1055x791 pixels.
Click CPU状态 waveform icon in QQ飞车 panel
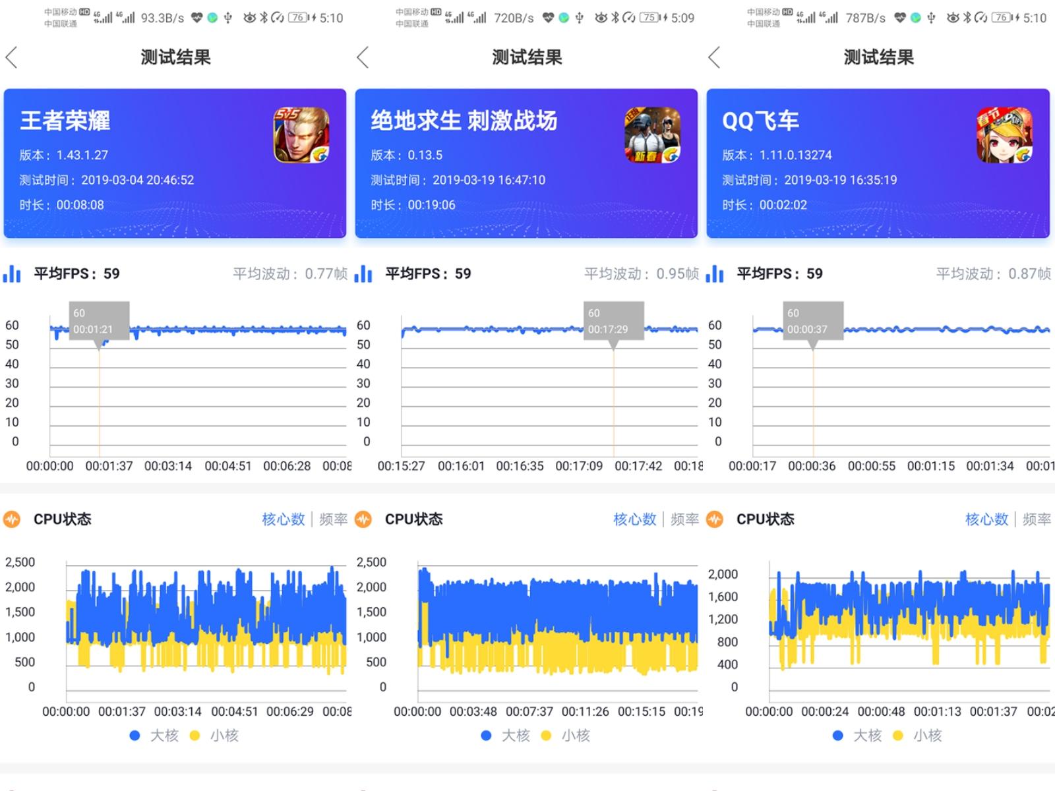tap(715, 519)
